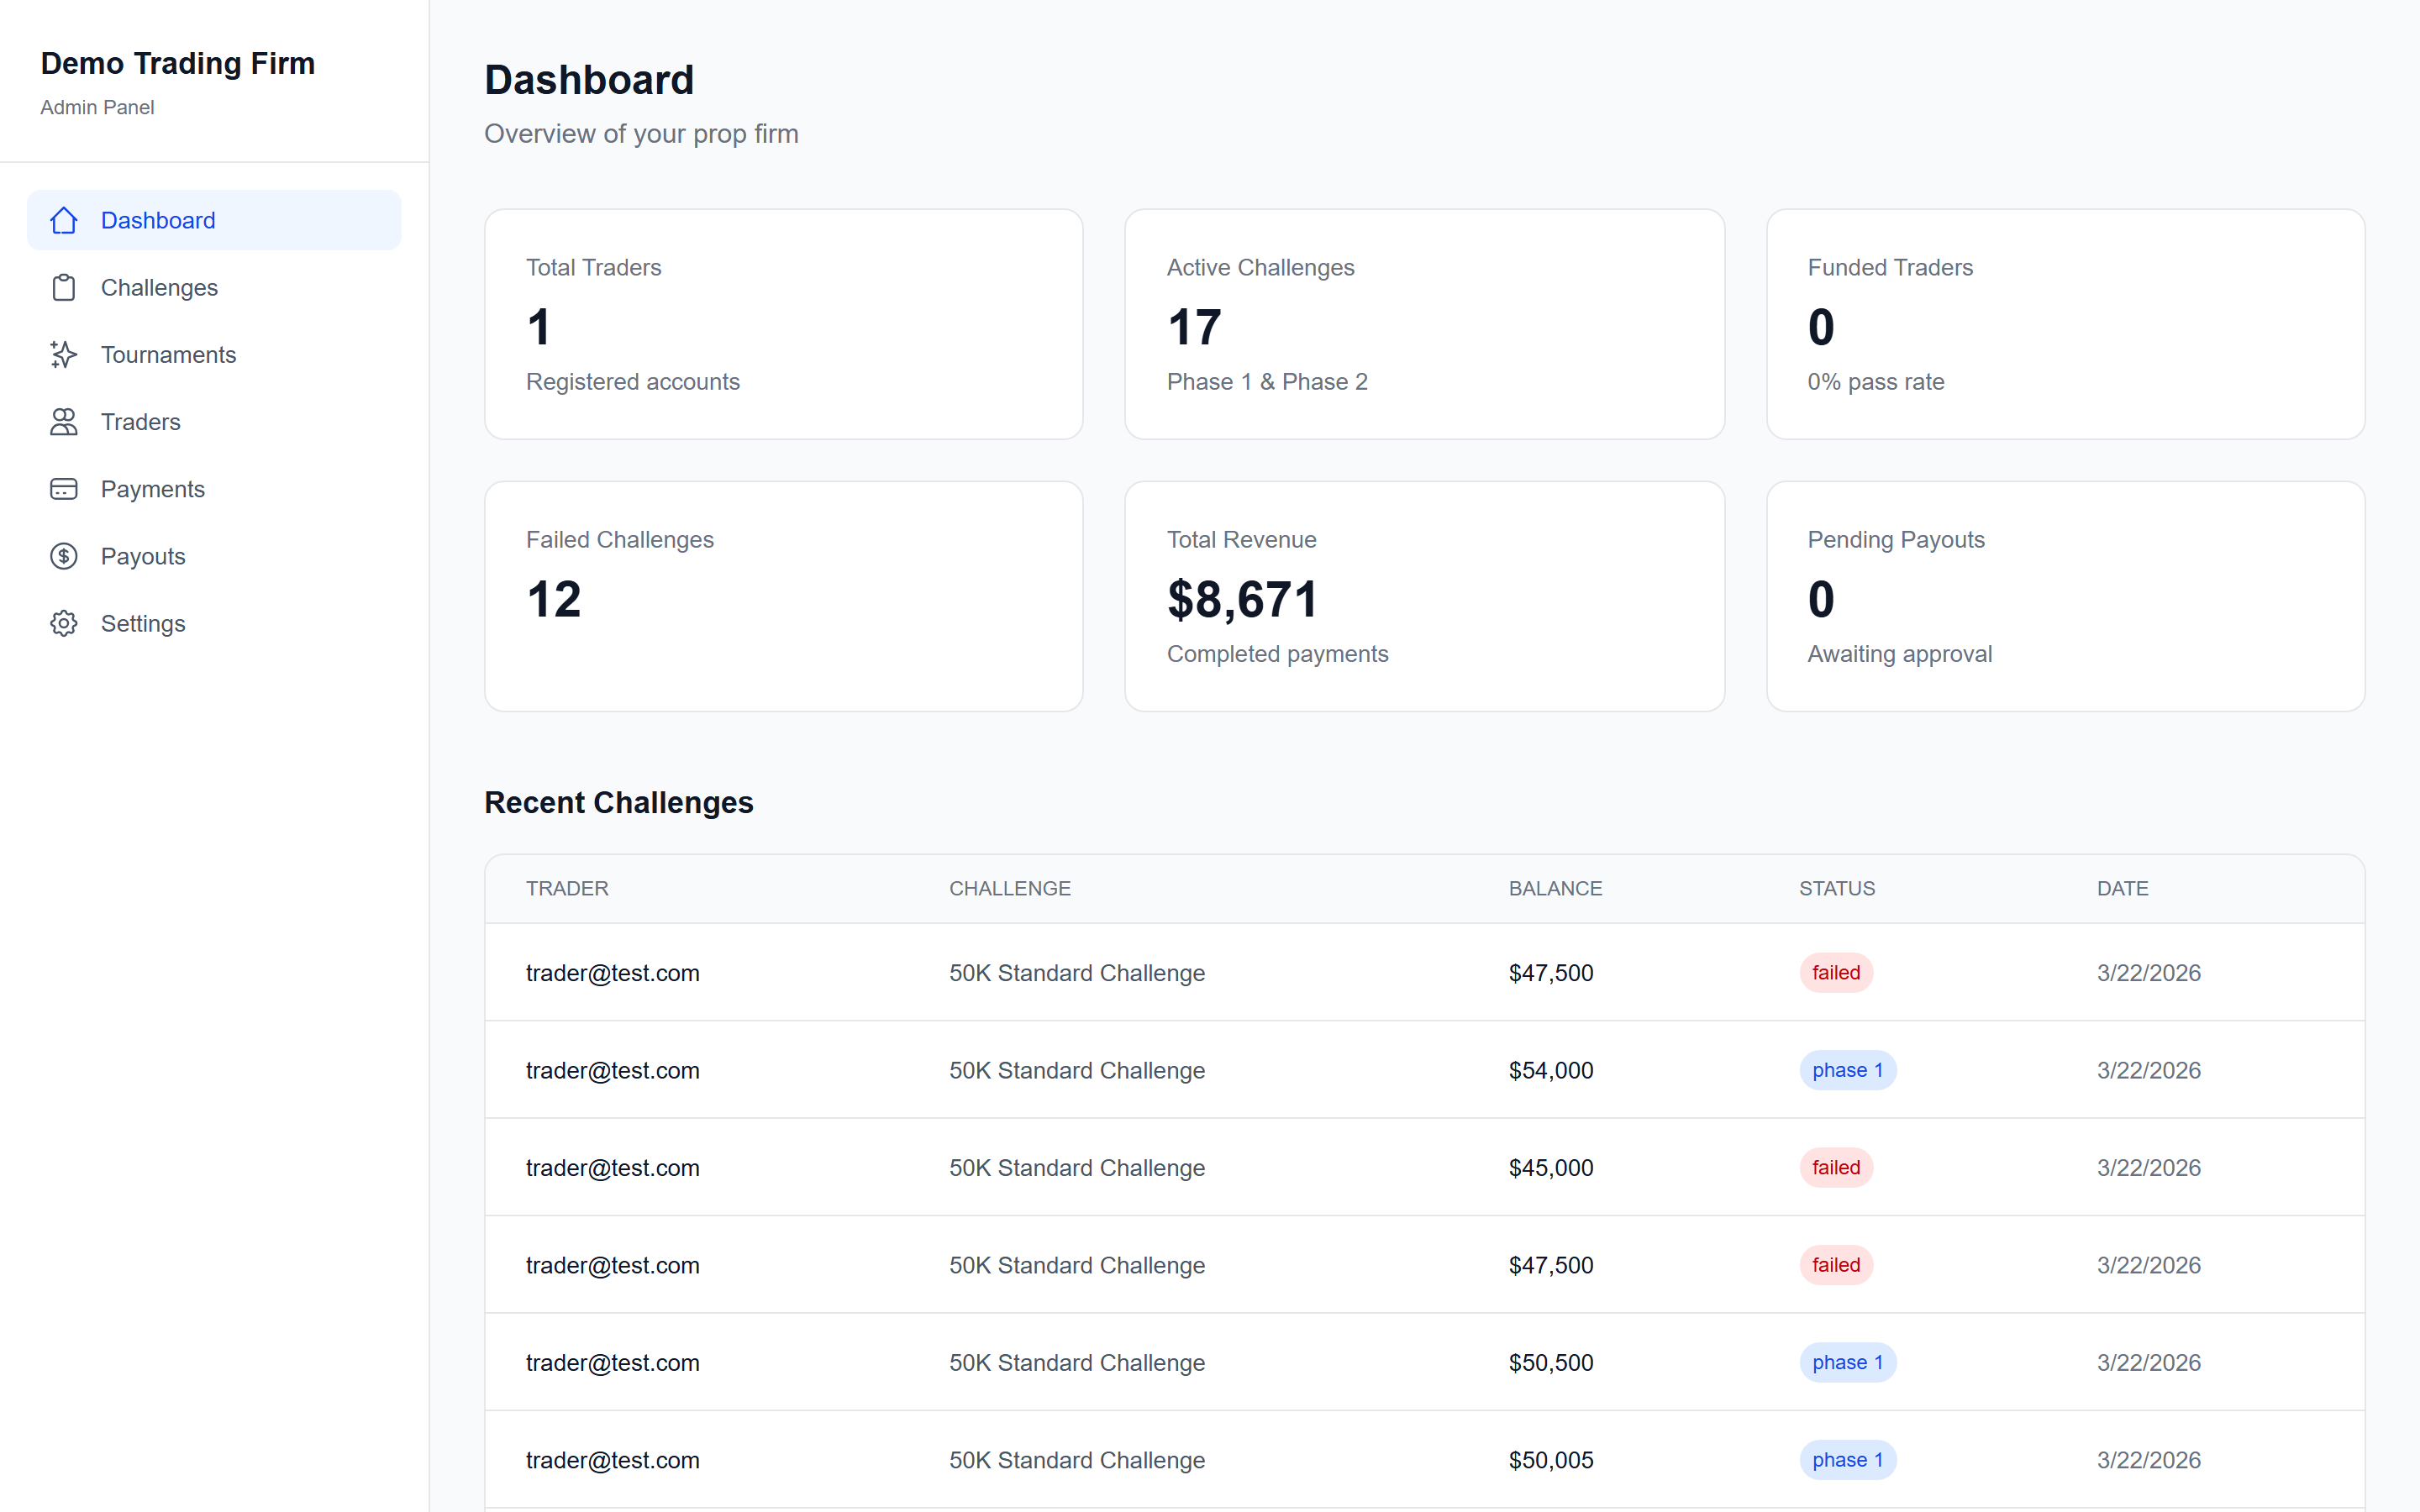
Task: Click the users icon next to Traders
Action: coord(63,422)
